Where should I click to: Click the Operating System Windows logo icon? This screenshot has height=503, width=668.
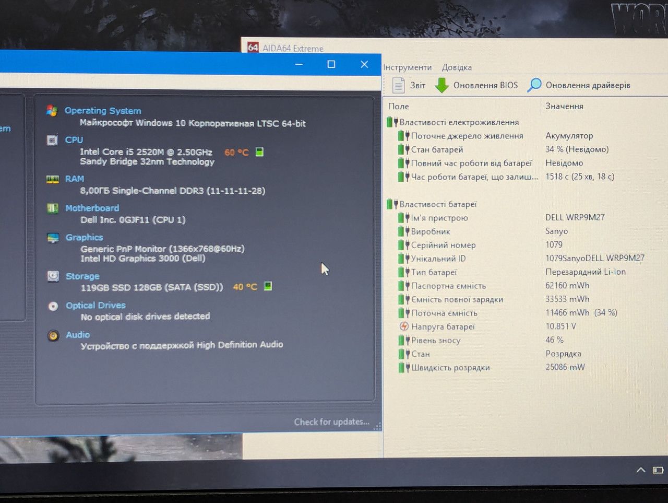tap(52, 111)
